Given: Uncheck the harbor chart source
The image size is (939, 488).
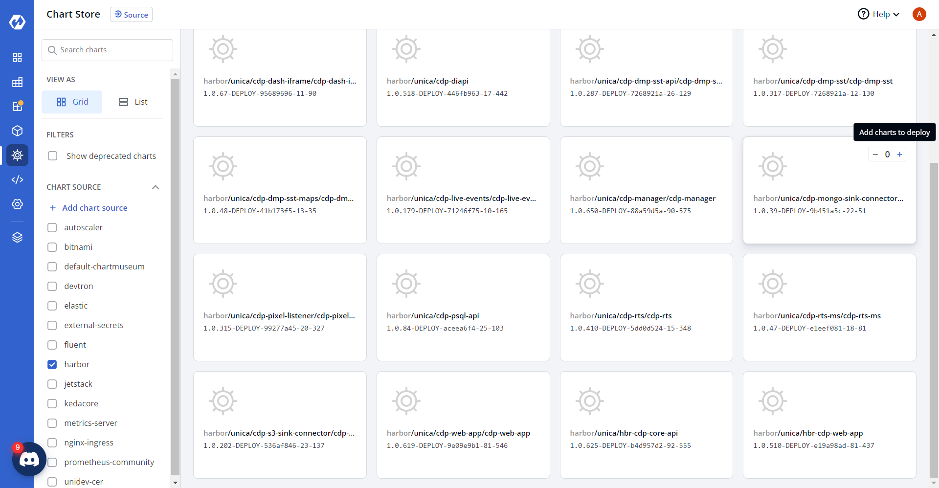Looking at the screenshot, I should 52,364.
